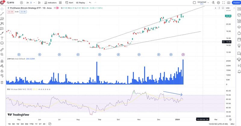Select the YTD time range
This screenshot has width=241, height=126.
click(x=31, y=124)
